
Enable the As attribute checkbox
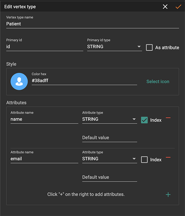pyautogui.click(x=149, y=47)
